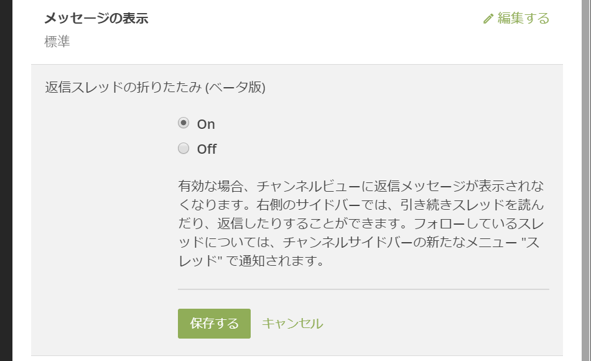Save changes with the 保存する button
Image resolution: width=591 pixels, height=361 pixels.
click(214, 323)
